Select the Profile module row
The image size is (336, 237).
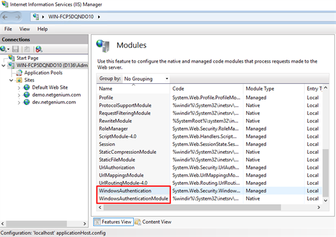[x=209, y=98]
